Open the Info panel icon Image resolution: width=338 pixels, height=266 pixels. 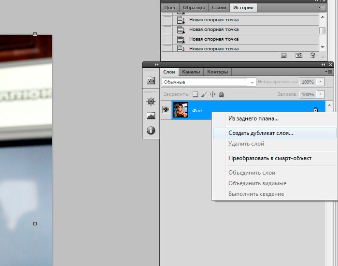tap(151, 131)
